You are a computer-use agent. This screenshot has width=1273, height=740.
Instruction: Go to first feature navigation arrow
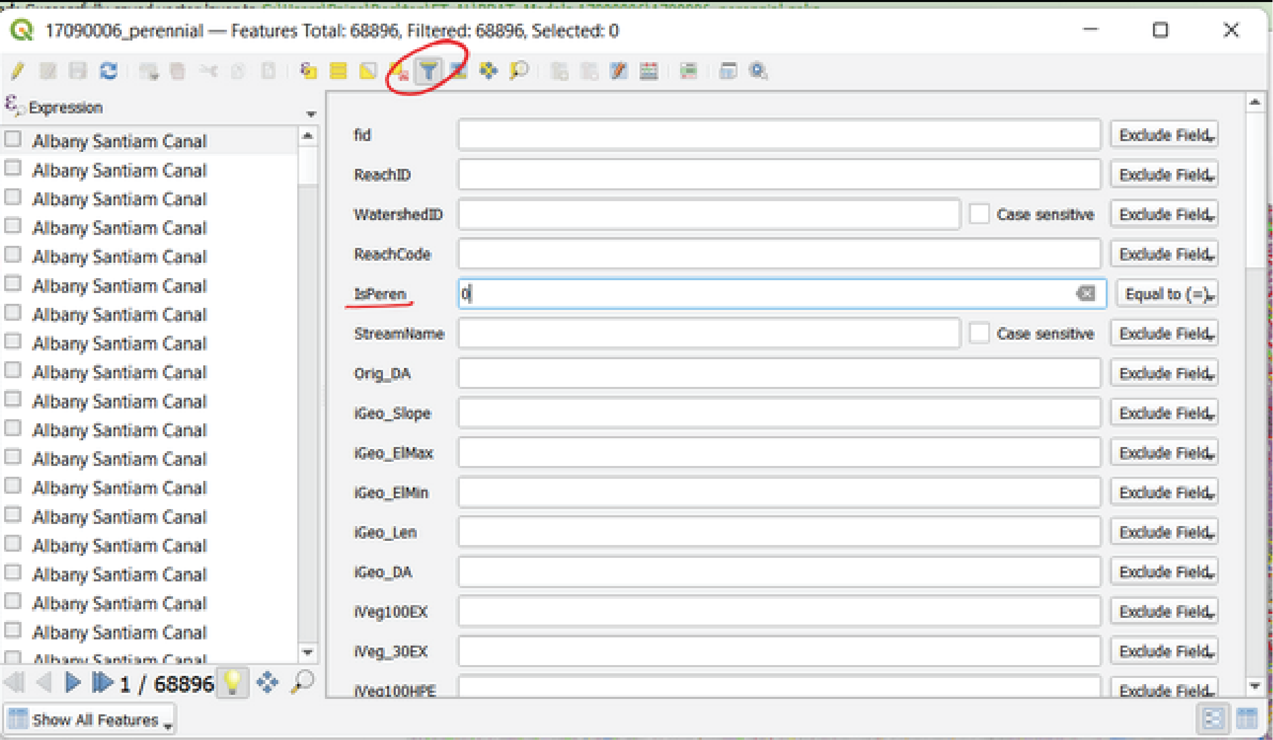14,683
